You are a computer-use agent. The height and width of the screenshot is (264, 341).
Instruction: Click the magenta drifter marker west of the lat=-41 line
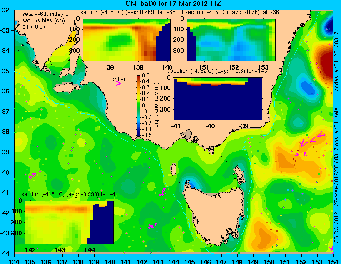tap(162, 192)
